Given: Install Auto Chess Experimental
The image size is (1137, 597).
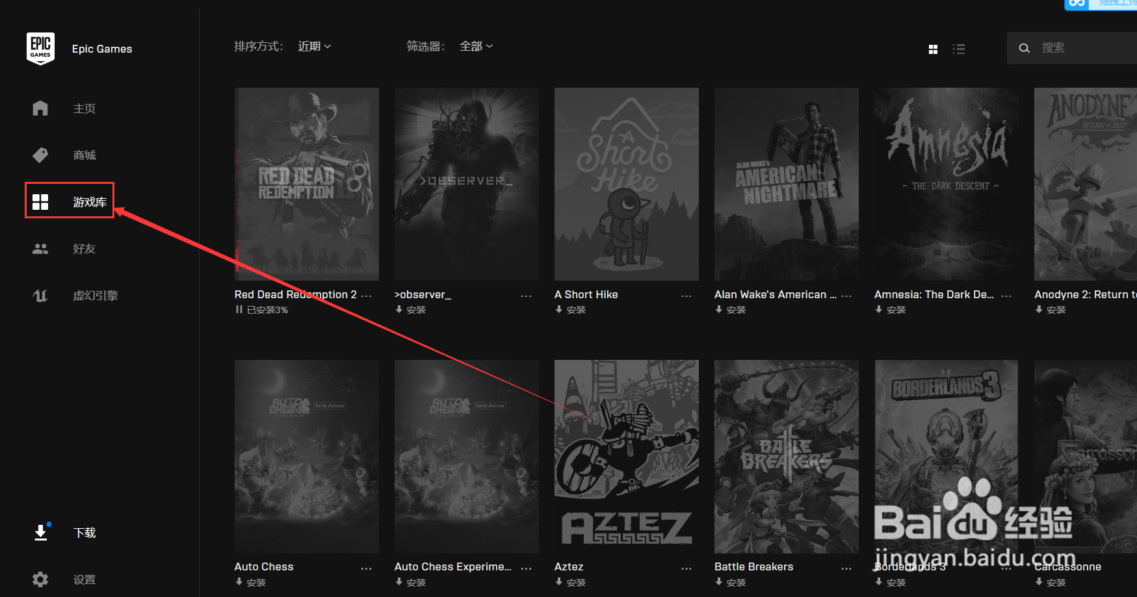Looking at the screenshot, I should click(410, 583).
